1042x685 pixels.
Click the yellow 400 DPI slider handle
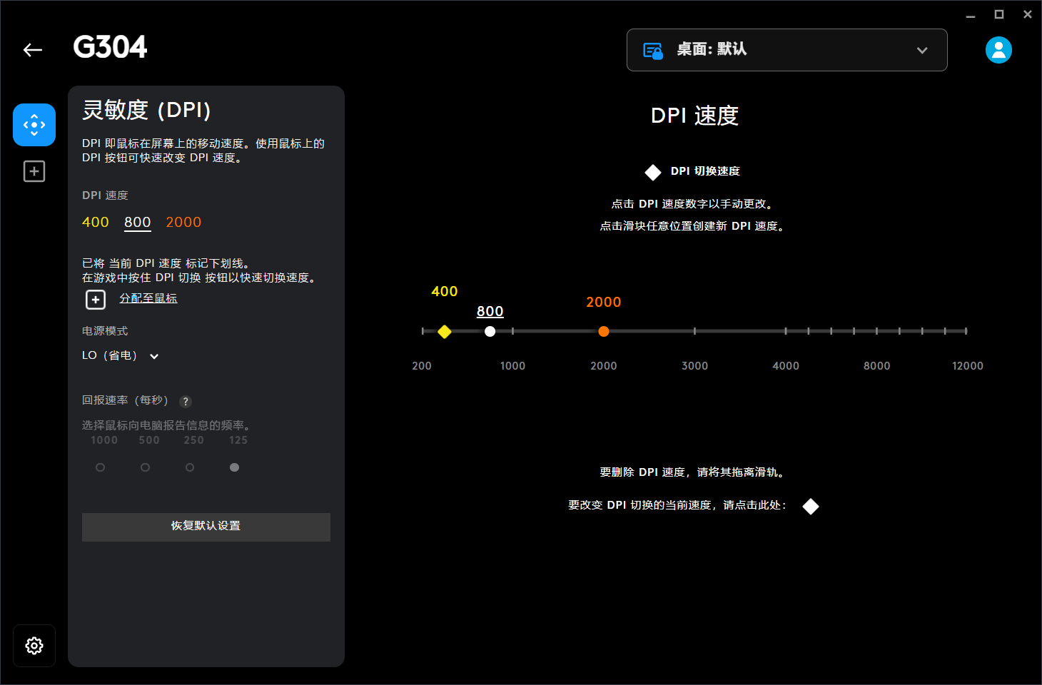pyautogui.click(x=445, y=331)
